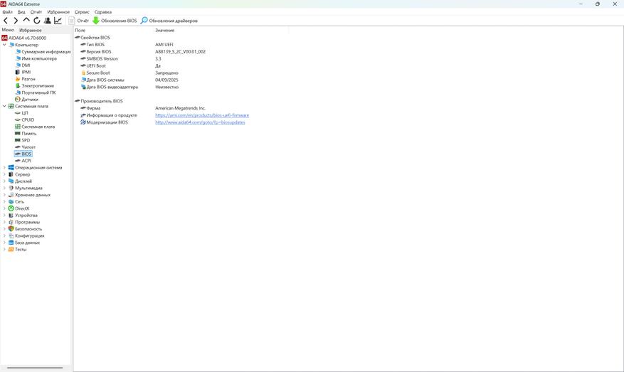Select the Электропитание tree item
The width and height of the screenshot is (624, 372).
pos(34,85)
